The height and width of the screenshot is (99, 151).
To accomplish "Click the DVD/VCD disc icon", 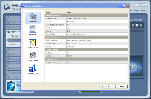I will [x=9, y=54].
